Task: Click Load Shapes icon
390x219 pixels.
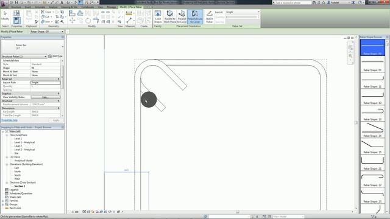Action: (158, 17)
